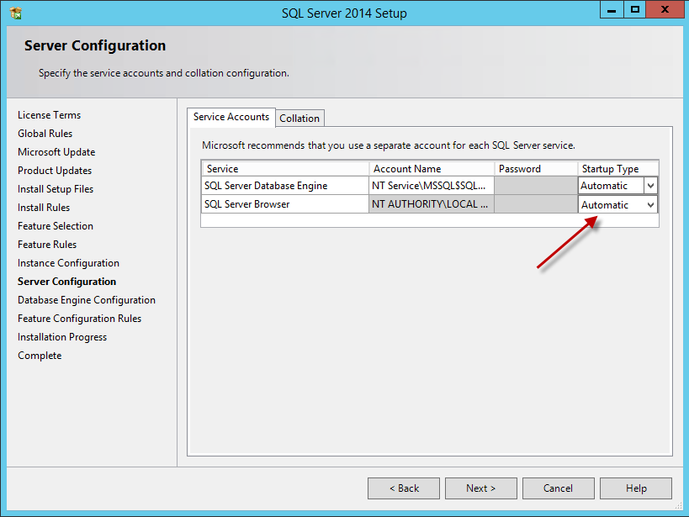Click Feature Selection step

(56, 226)
